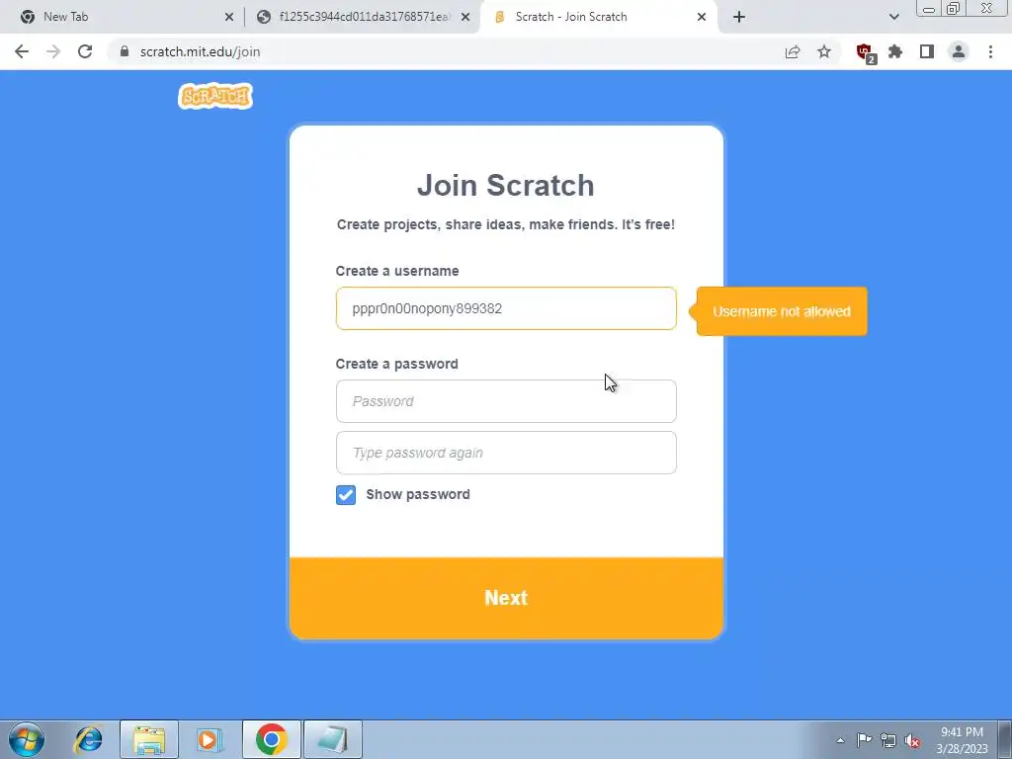Uncheck the Show password checkbox

coord(346,495)
